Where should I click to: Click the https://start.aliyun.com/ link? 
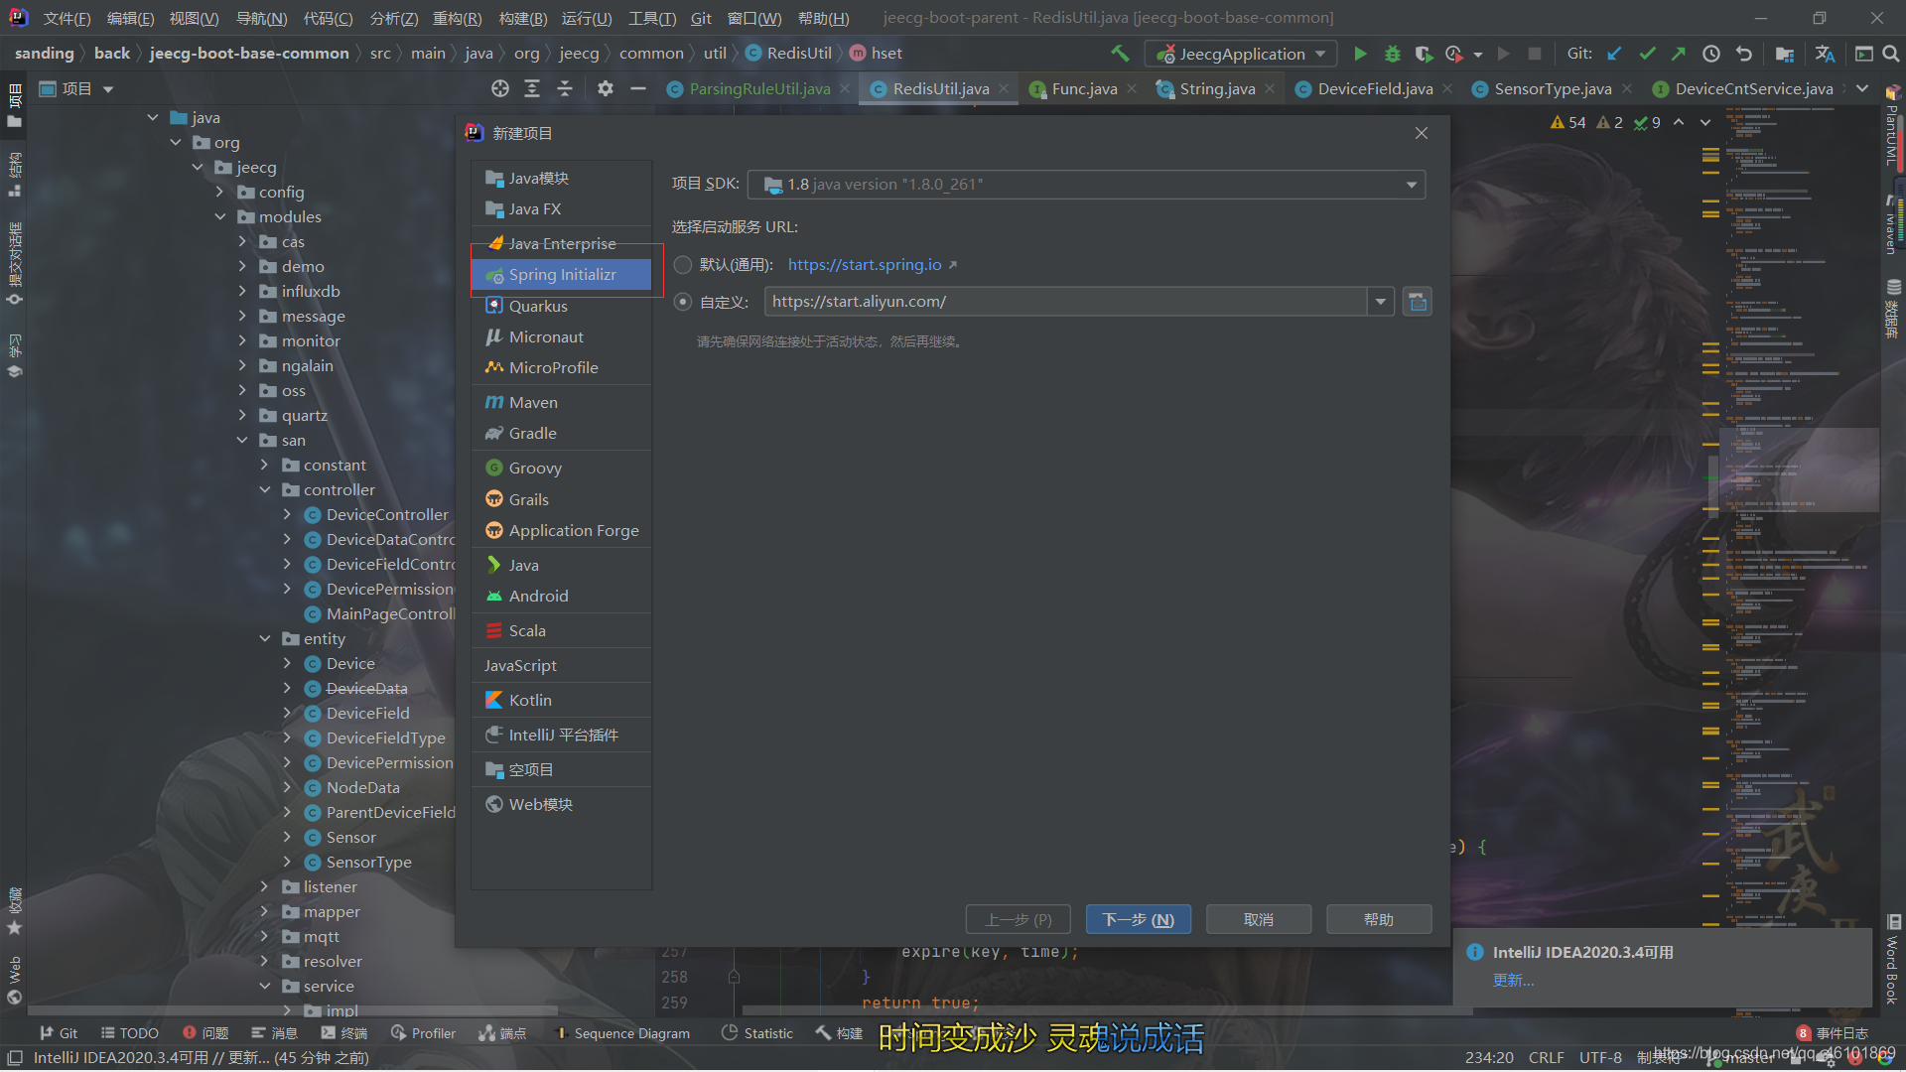click(x=858, y=301)
